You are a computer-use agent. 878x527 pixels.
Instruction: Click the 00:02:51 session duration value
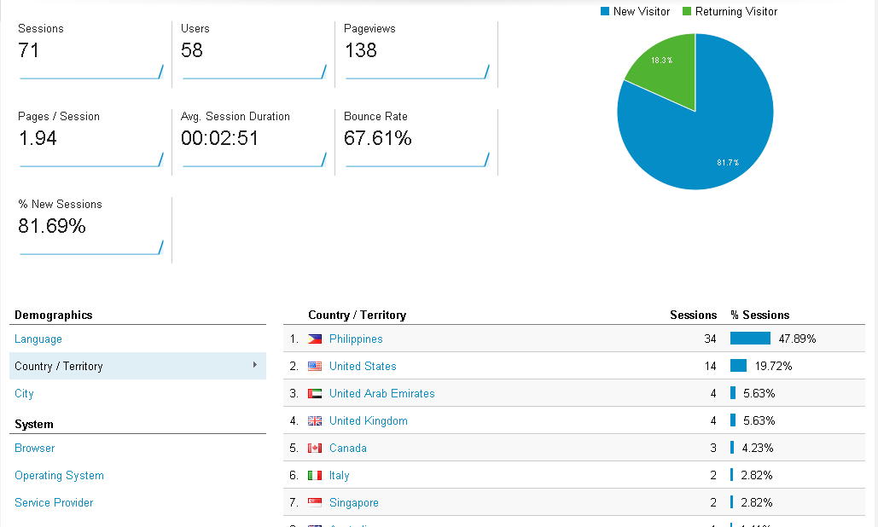[219, 137]
